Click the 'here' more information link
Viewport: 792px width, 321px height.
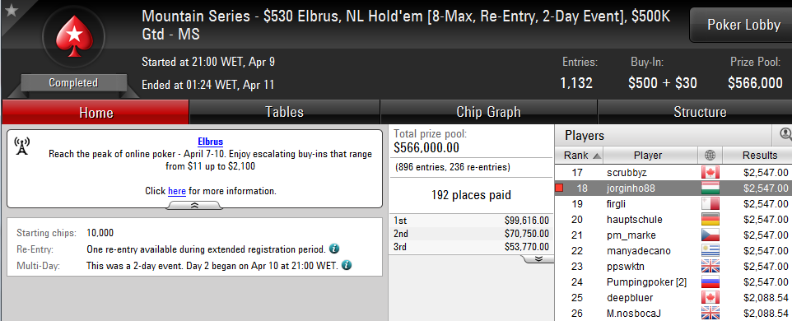pyautogui.click(x=177, y=191)
